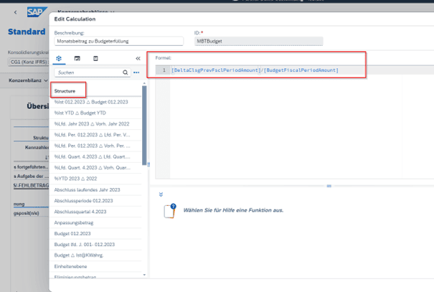Open the third panel tab icon
This screenshot has height=292, width=434.
click(x=96, y=57)
